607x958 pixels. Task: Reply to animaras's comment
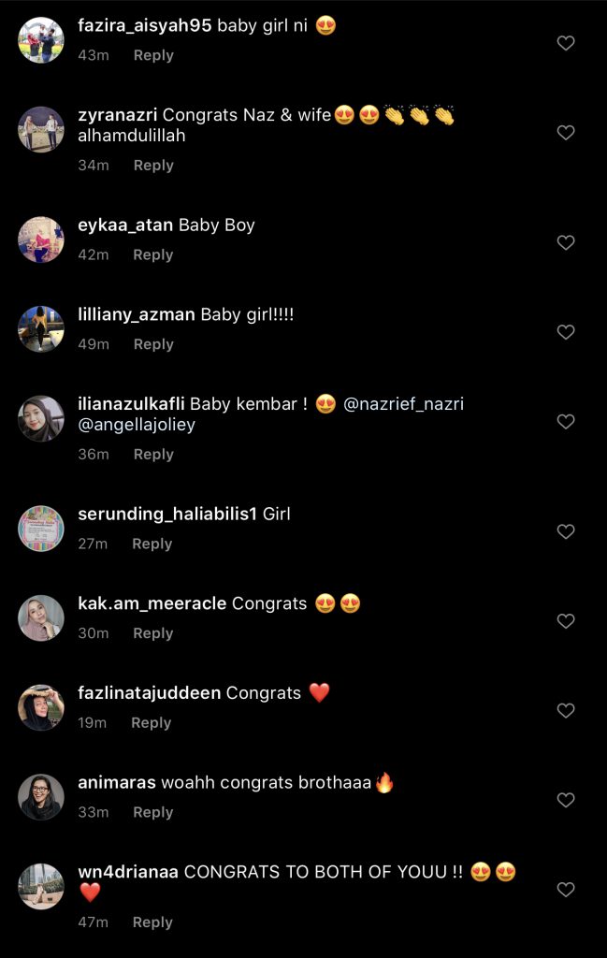click(x=153, y=812)
